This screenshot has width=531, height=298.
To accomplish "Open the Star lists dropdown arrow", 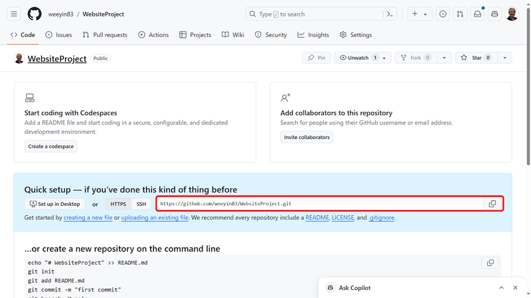I will click(504, 58).
